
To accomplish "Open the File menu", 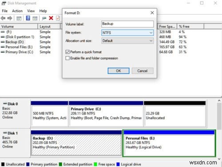I will [x=5, y=11].
